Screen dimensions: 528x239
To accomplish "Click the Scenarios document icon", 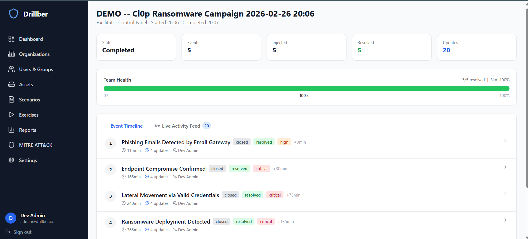I will point(11,100).
